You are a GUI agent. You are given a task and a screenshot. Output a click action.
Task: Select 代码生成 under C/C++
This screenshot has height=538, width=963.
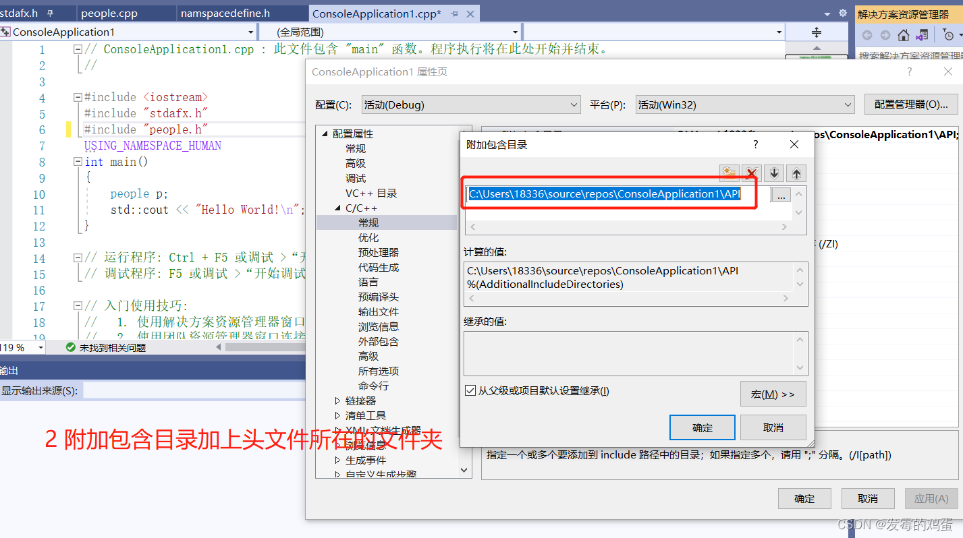(x=379, y=267)
